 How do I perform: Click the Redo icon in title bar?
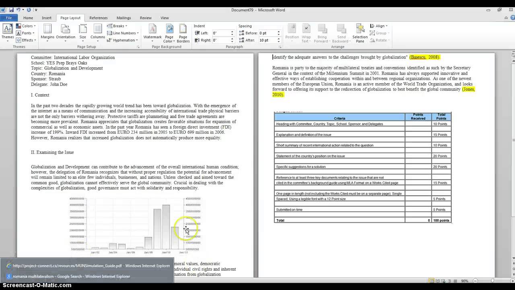click(29, 10)
